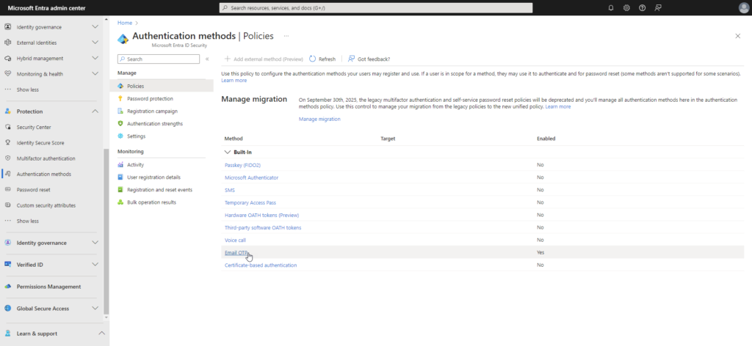Open Security Center in sidebar
The image size is (752, 346).
[x=34, y=127]
